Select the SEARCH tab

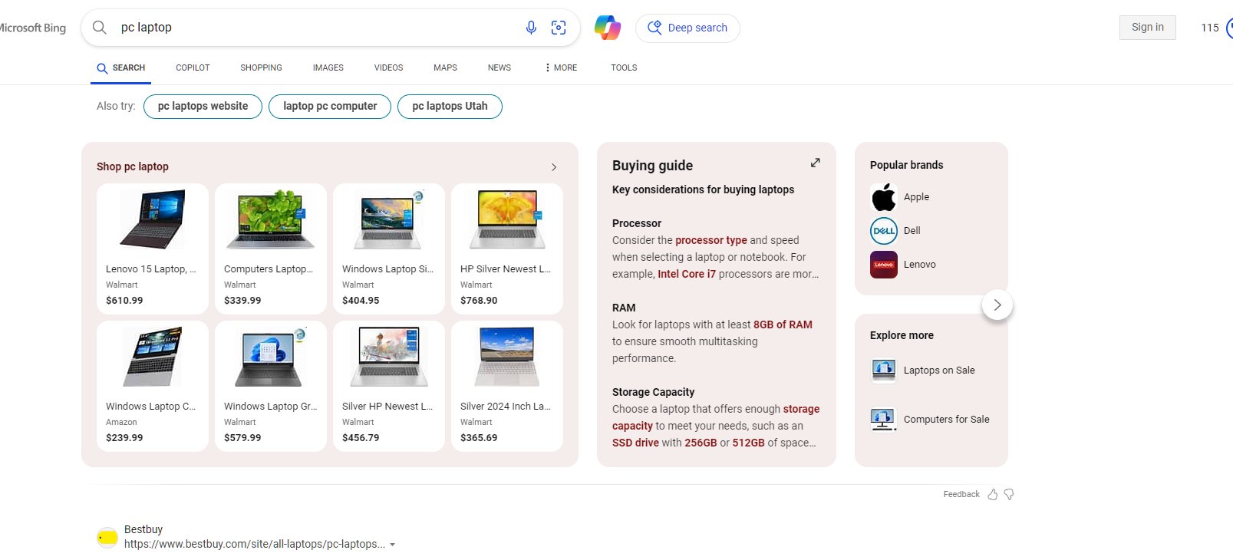point(121,68)
